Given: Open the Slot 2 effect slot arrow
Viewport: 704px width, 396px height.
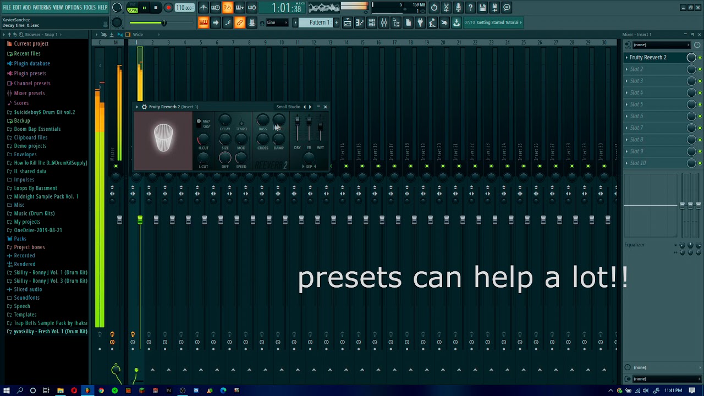Looking at the screenshot, I should [x=626, y=69].
